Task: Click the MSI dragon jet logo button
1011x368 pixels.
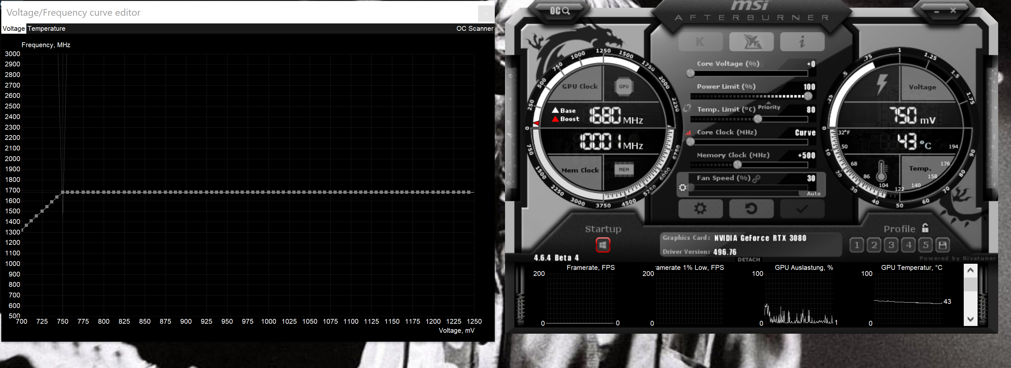Action: pos(751,42)
